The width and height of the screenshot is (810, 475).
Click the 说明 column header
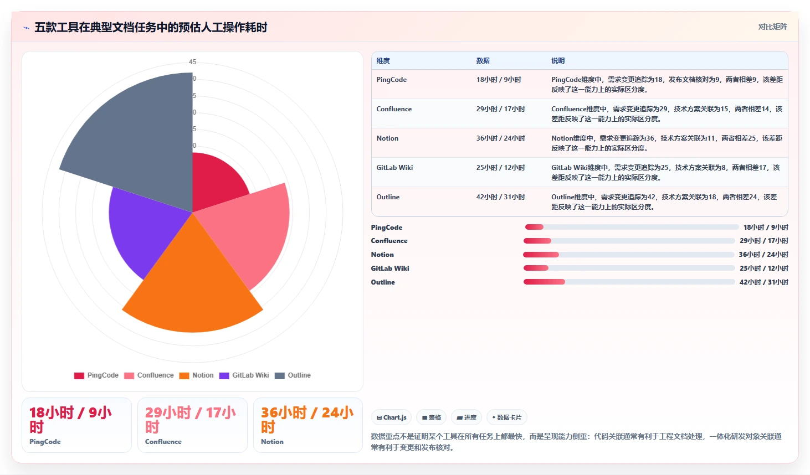[x=558, y=61]
